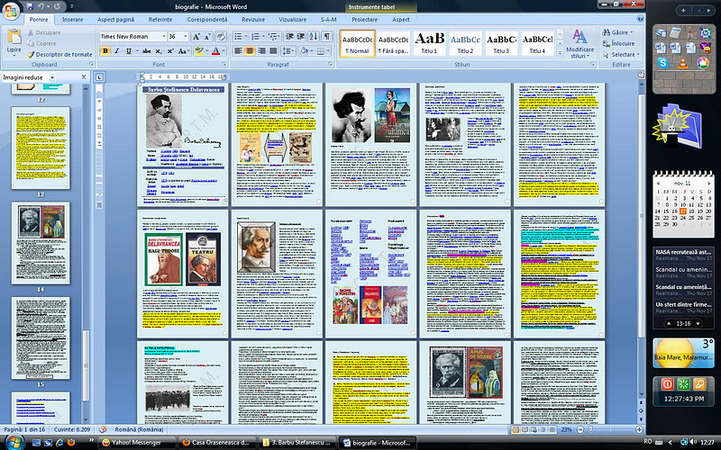Screen dimensions: 721x450
Task: Align text left
Action: pyautogui.click(x=238, y=51)
